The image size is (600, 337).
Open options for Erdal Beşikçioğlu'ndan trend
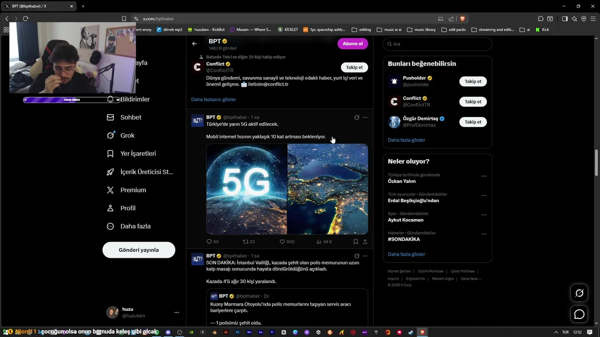[484, 196]
